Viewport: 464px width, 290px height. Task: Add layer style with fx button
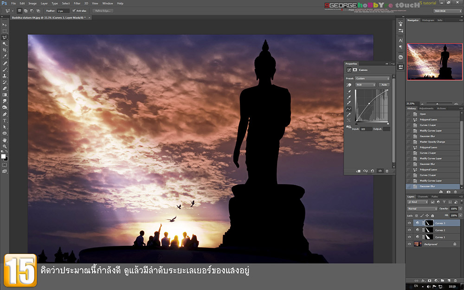pos(423,281)
